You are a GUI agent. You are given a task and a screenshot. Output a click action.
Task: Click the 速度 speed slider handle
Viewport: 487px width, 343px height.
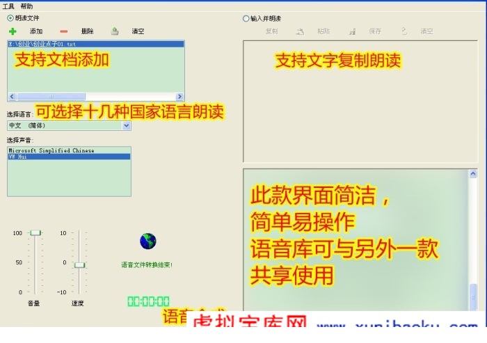79,265
